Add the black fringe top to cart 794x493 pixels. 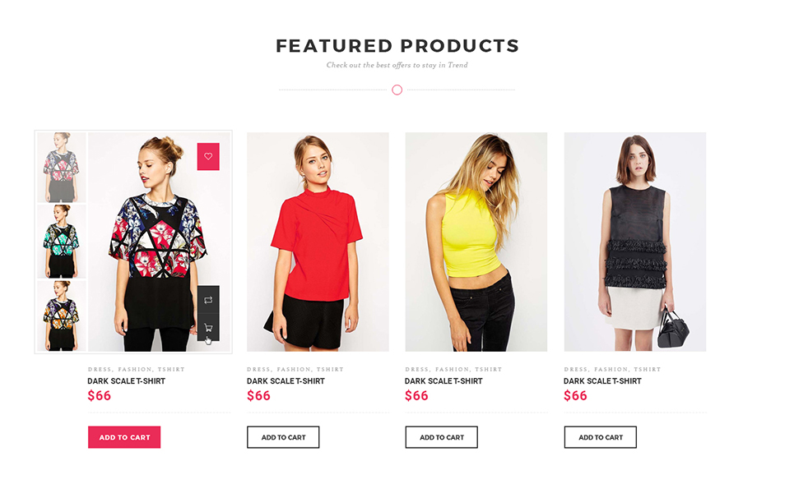(601, 437)
